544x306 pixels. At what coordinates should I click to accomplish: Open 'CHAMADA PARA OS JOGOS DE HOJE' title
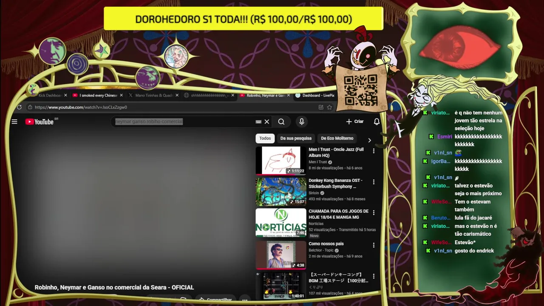coord(338,214)
